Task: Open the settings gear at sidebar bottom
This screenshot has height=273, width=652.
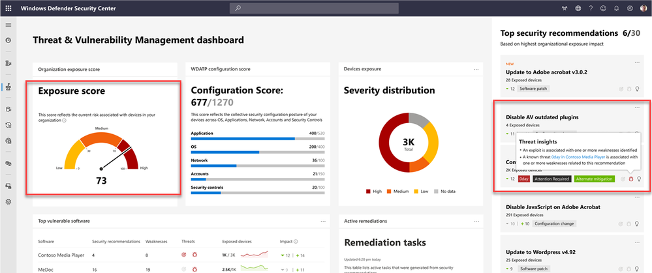Action: pos(8,201)
